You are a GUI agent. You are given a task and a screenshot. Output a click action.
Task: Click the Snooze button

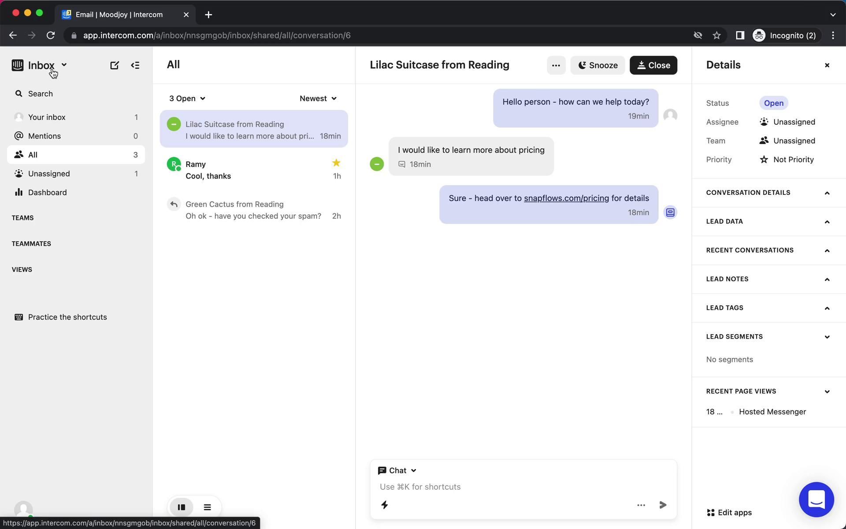597,65
